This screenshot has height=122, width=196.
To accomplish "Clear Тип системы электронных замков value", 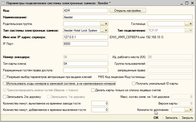I will coord(106,31).
